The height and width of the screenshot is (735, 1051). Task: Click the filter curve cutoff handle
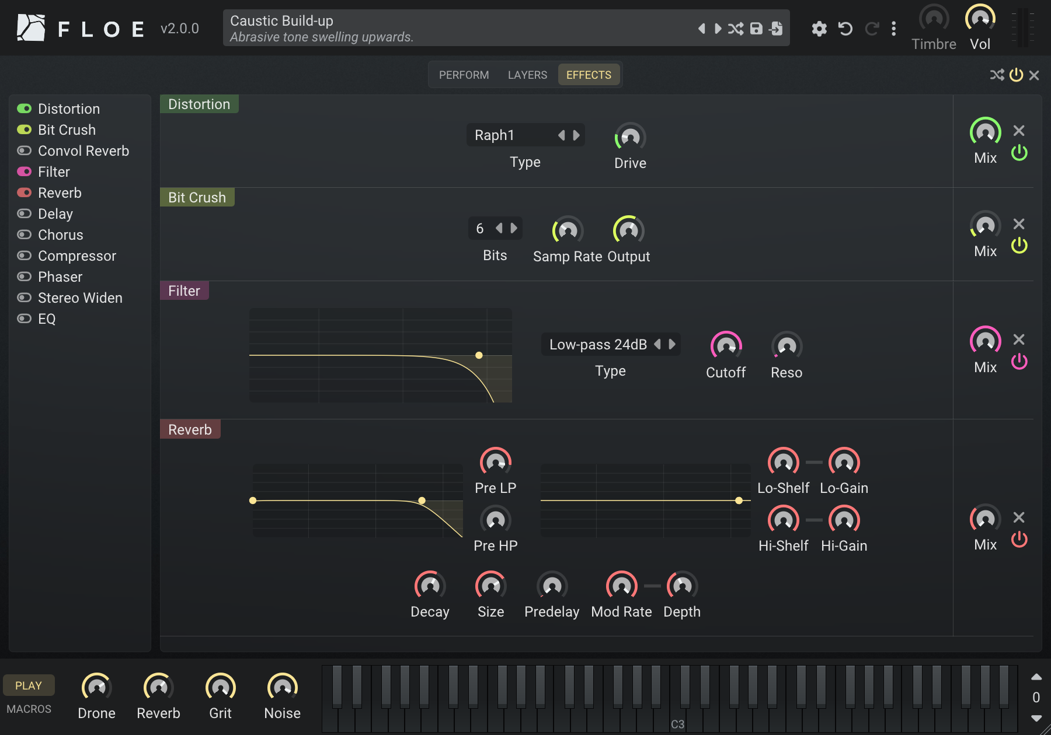(x=479, y=355)
